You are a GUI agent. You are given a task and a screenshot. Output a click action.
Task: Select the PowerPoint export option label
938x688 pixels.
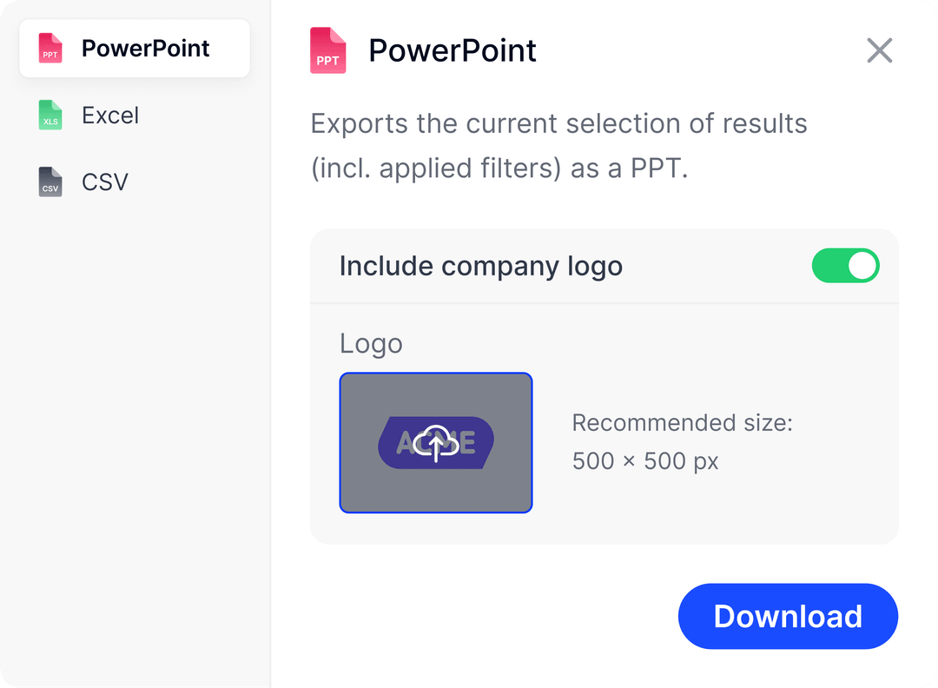[x=145, y=49]
